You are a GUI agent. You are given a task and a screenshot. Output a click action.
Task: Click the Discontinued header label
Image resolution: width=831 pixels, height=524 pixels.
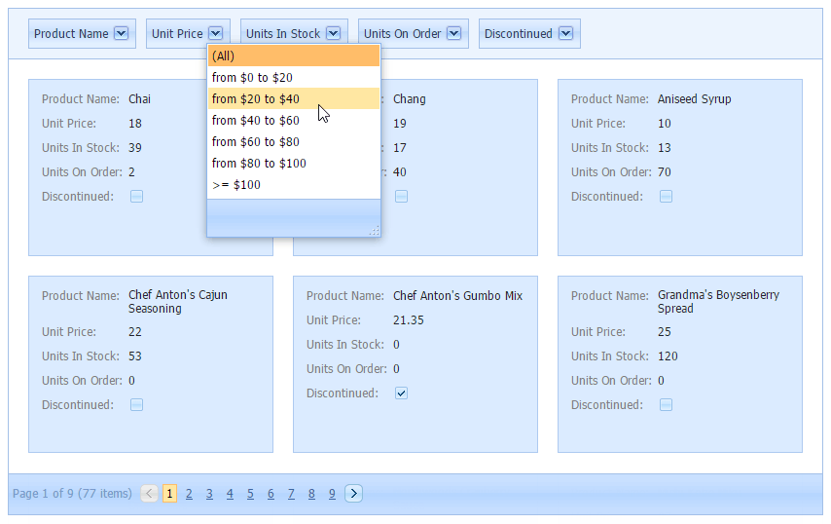click(x=519, y=34)
